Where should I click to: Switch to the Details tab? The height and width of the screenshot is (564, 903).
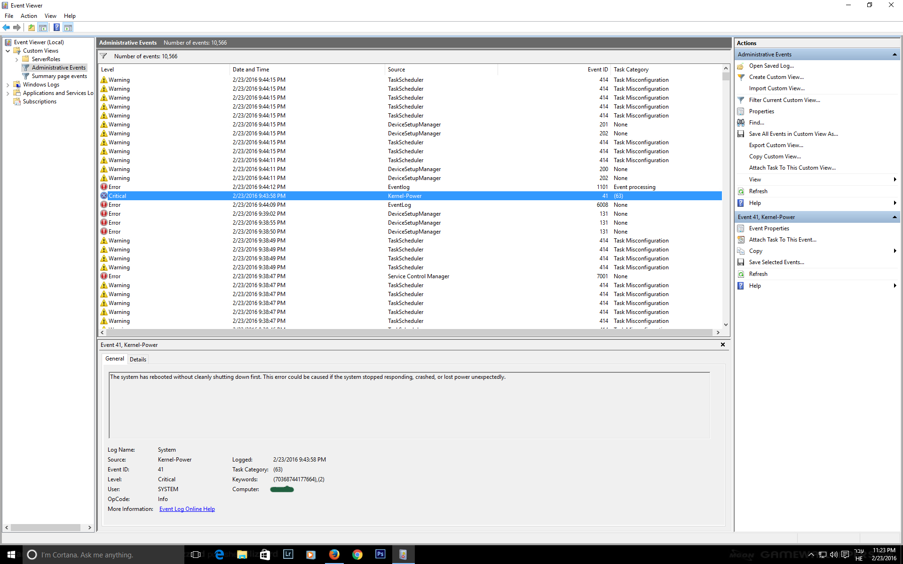pos(138,360)
